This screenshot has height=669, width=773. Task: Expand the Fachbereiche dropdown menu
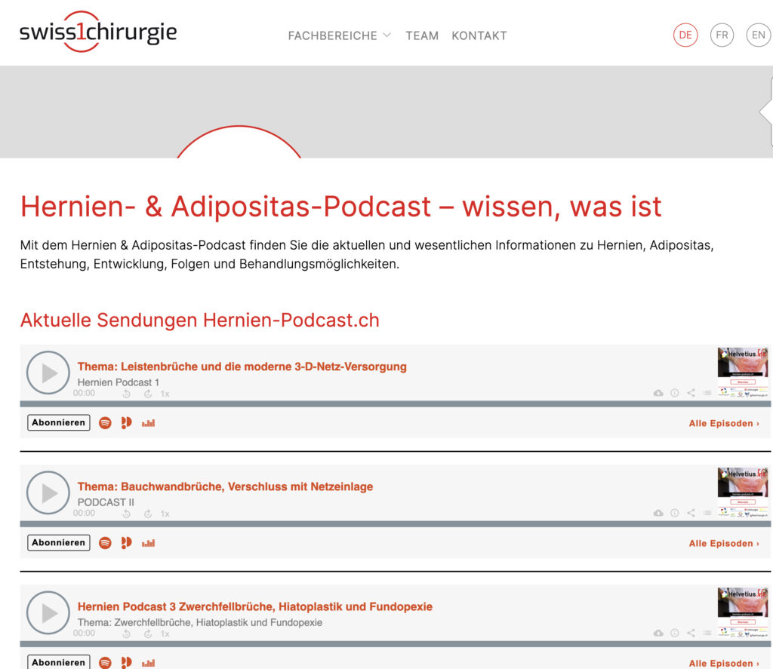pyautogui.click(x=340, y=35)
